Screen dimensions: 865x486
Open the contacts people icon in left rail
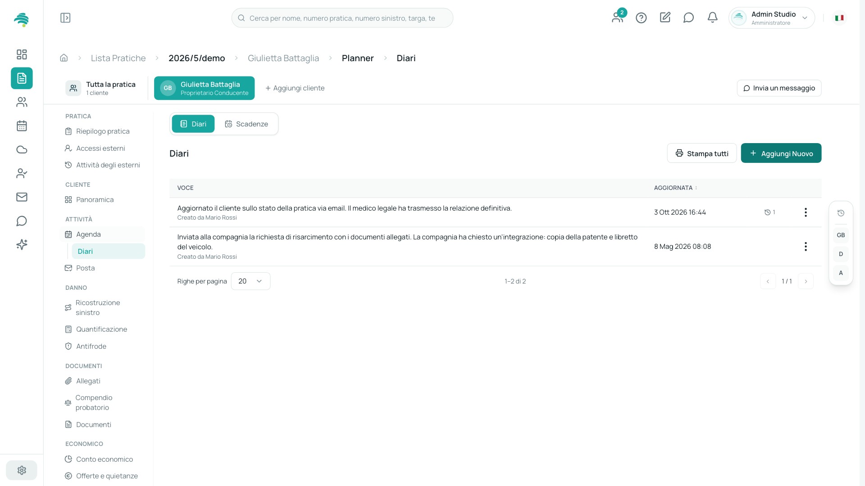[x=22, y=102]
